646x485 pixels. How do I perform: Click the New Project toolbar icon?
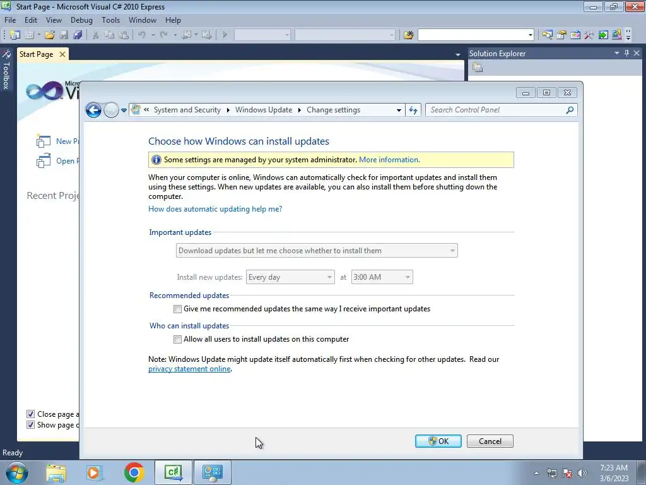(x=15, y=35)
